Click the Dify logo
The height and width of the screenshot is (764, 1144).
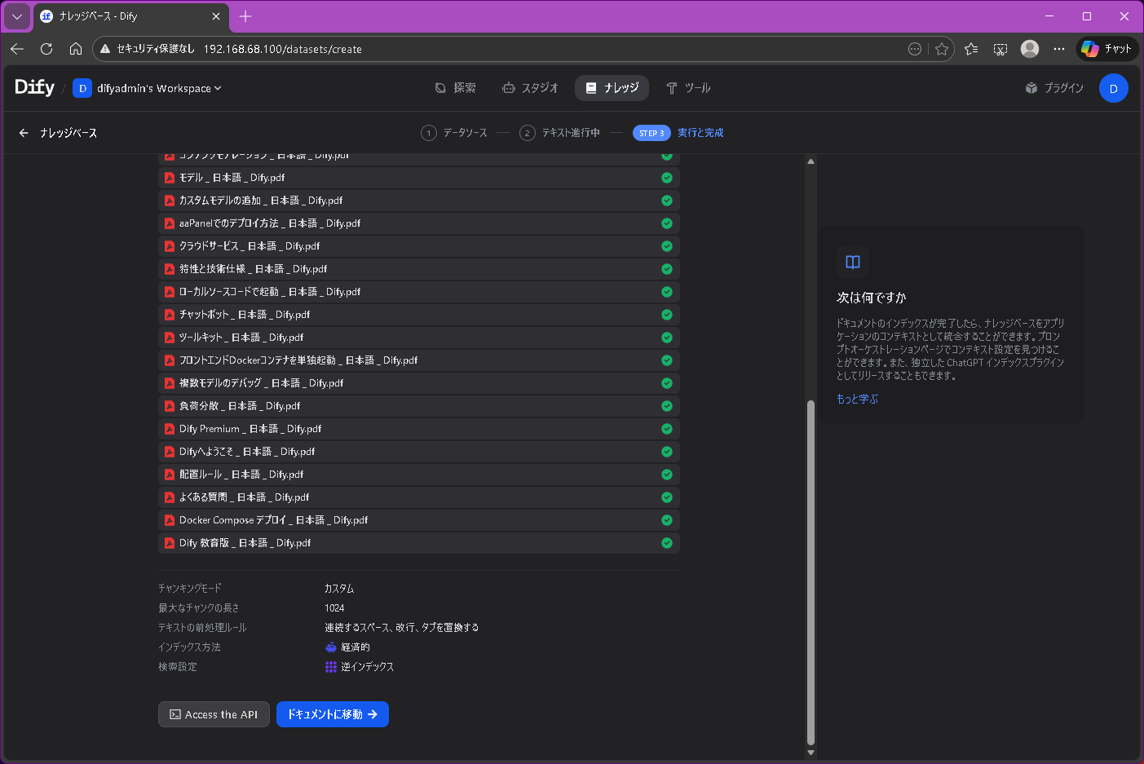[x=34, y=87]
